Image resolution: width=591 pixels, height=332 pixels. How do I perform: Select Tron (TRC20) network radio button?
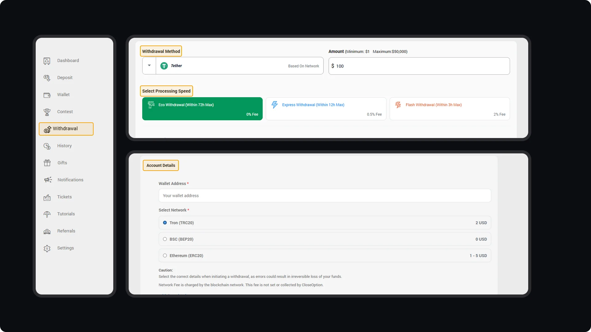[x=165, y=223]
